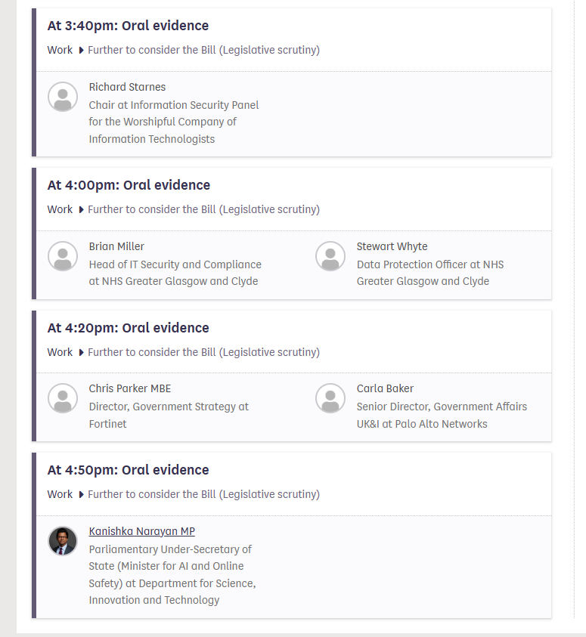This screenshot has height=637, width=586.
Task: Click Carla Baker's profile avatar icon
Action: 330,398
